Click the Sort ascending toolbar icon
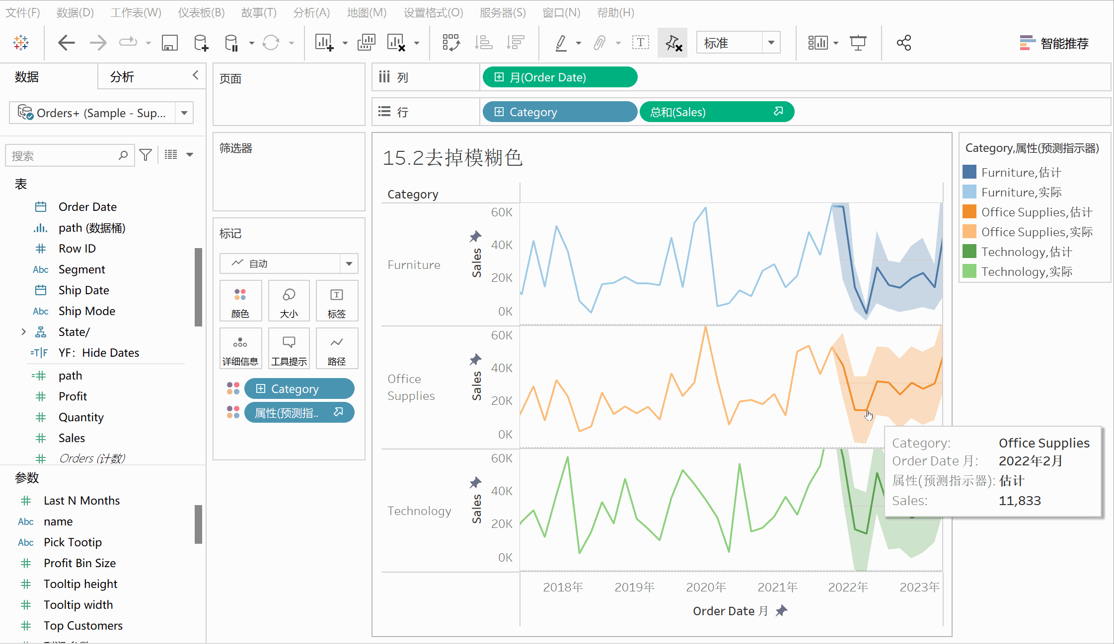Viewport: 1114px width, 644px height. pos(483,43)
